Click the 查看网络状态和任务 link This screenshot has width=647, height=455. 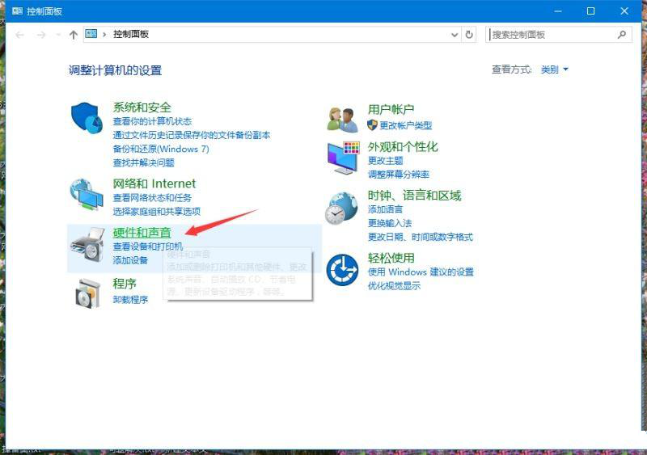coord(152,198)
